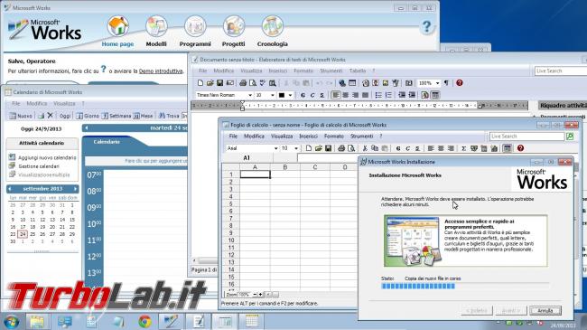Click the AutoSum sigma icon
Screen dimensions: 587x330
pyautogui.click(x=463, y=148)
